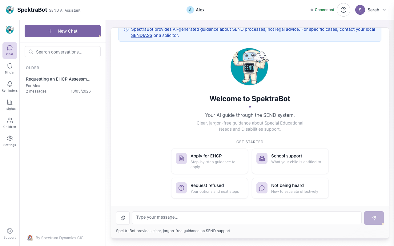
Task: Open the Requesting an EHCP Assessment conversation
Action: [62, 85]
